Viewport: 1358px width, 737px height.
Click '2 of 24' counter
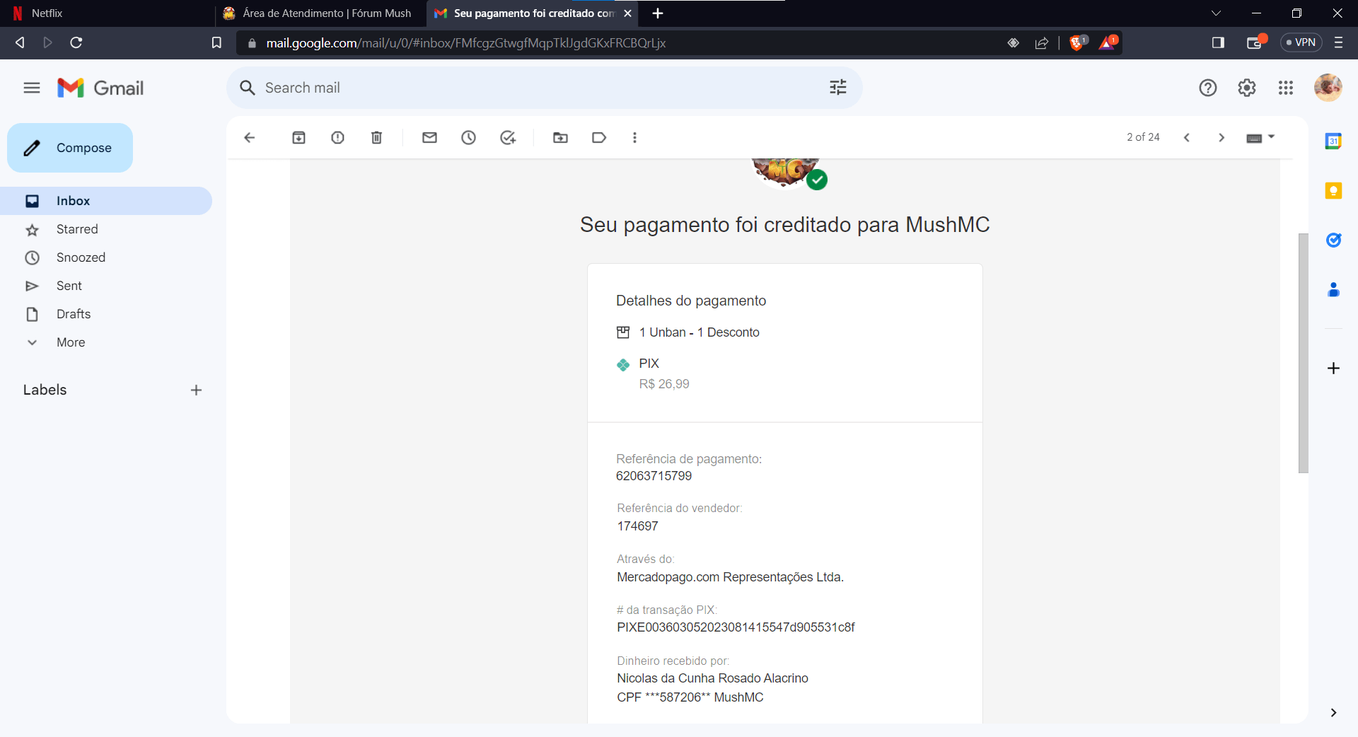click(x=1143, y=137)
